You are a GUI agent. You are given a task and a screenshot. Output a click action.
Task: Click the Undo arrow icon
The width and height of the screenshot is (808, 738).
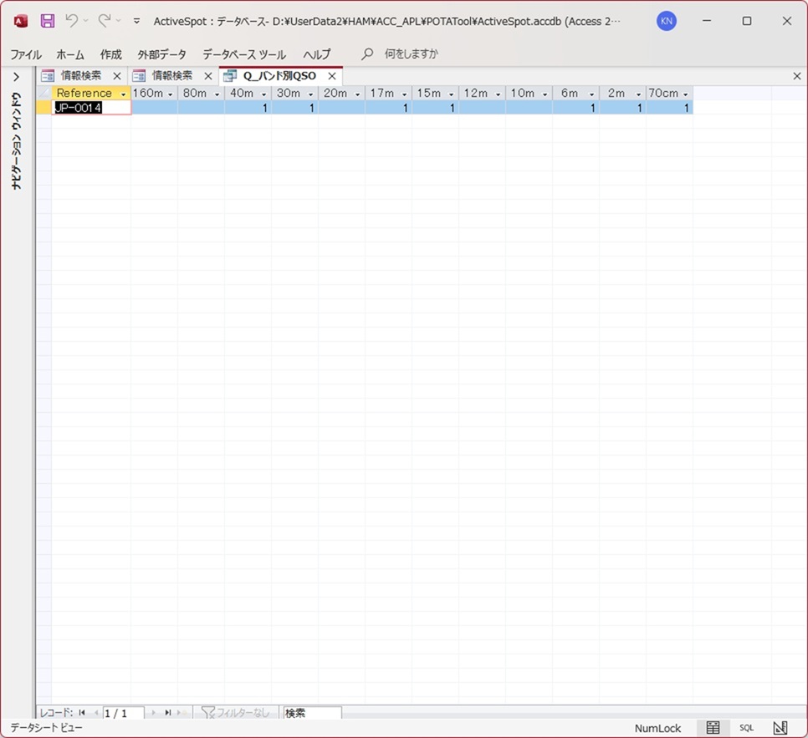click(x=71, y=21)
